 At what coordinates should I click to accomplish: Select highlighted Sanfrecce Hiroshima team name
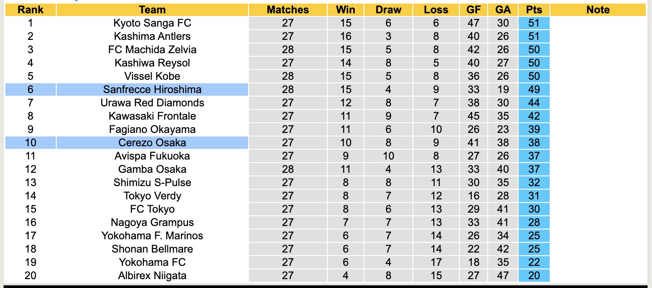[x=152, y=90]
